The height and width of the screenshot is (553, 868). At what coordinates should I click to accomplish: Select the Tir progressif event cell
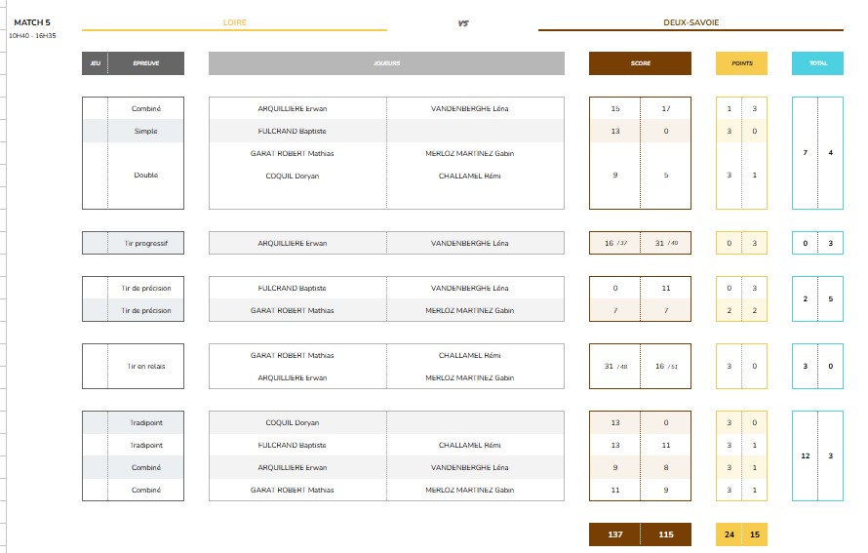coord(145,243)
